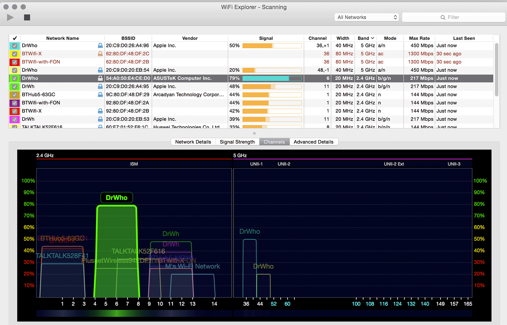Image resolution: width=507 pixels, height=325 pixels.
Task: Sort by Max Rate column header
Action: pyautogui.click(x=420, y=38)
